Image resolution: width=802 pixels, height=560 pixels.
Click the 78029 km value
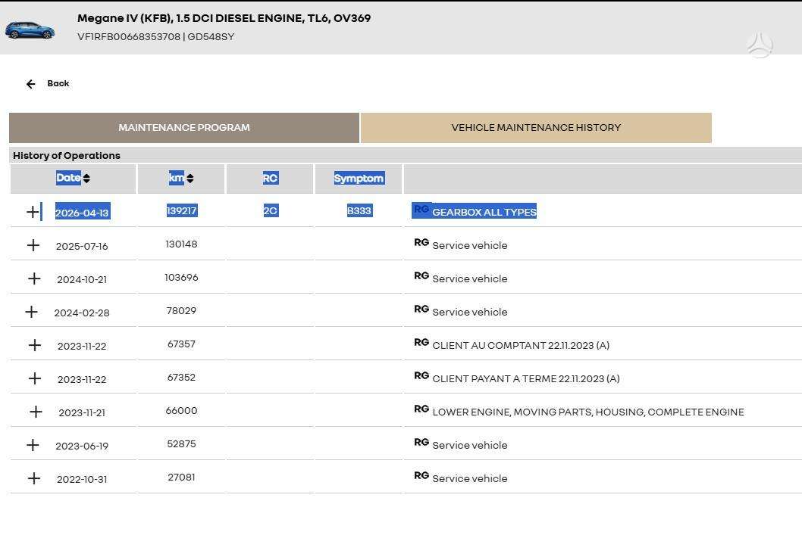click(x=182, y=310)
